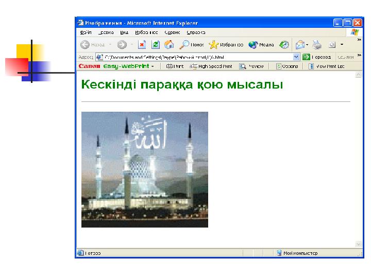Image resolution: width=371 pixels, height=278 pixels.
Task: Open the Правка (Edit) menu
Action: (x=106, y=32)
